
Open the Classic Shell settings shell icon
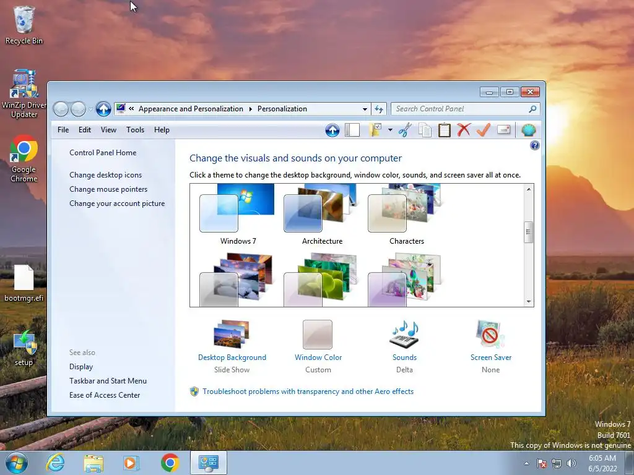(529, 130)
